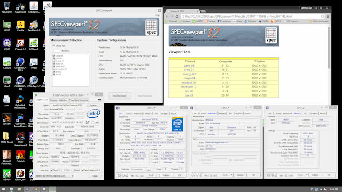
Task: Click the Chrome reload page icon
Action: pos(177,17)
